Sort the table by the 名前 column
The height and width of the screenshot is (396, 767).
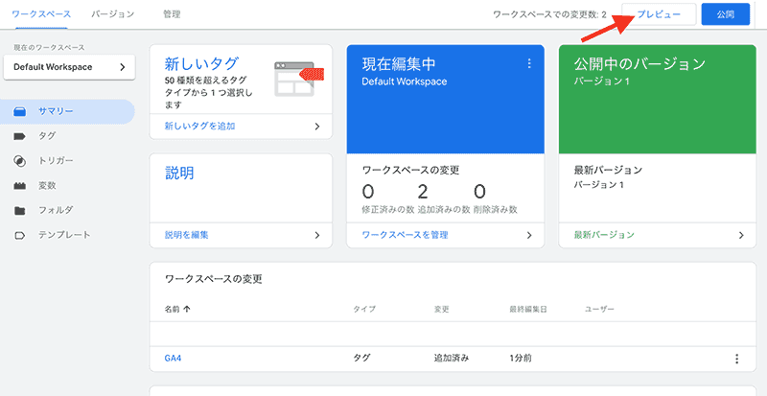click(177, 310)
